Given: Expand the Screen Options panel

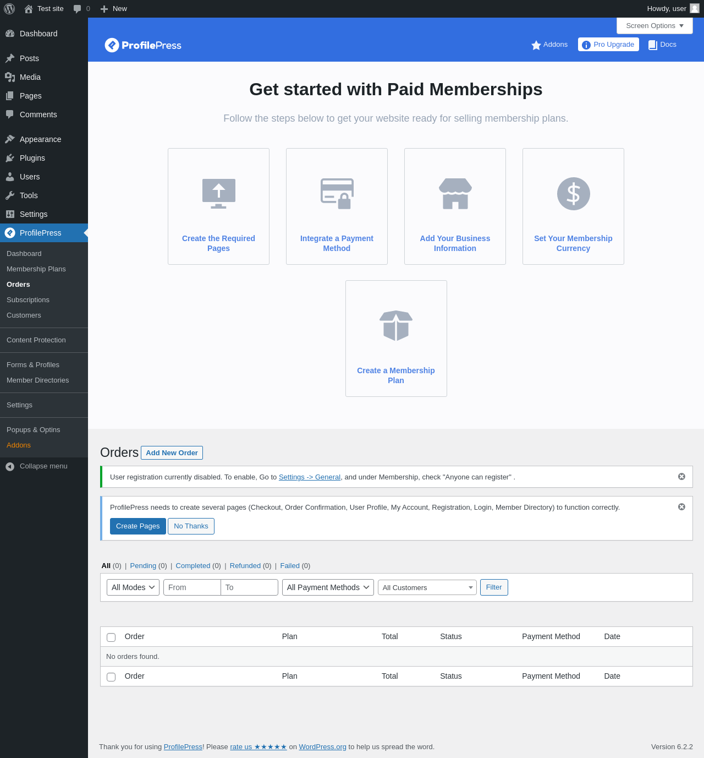Looking at the screenshot, I should pos(654,26).
